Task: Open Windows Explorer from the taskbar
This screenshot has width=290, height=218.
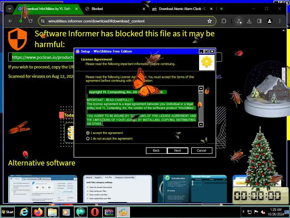Action: point(52,212)
